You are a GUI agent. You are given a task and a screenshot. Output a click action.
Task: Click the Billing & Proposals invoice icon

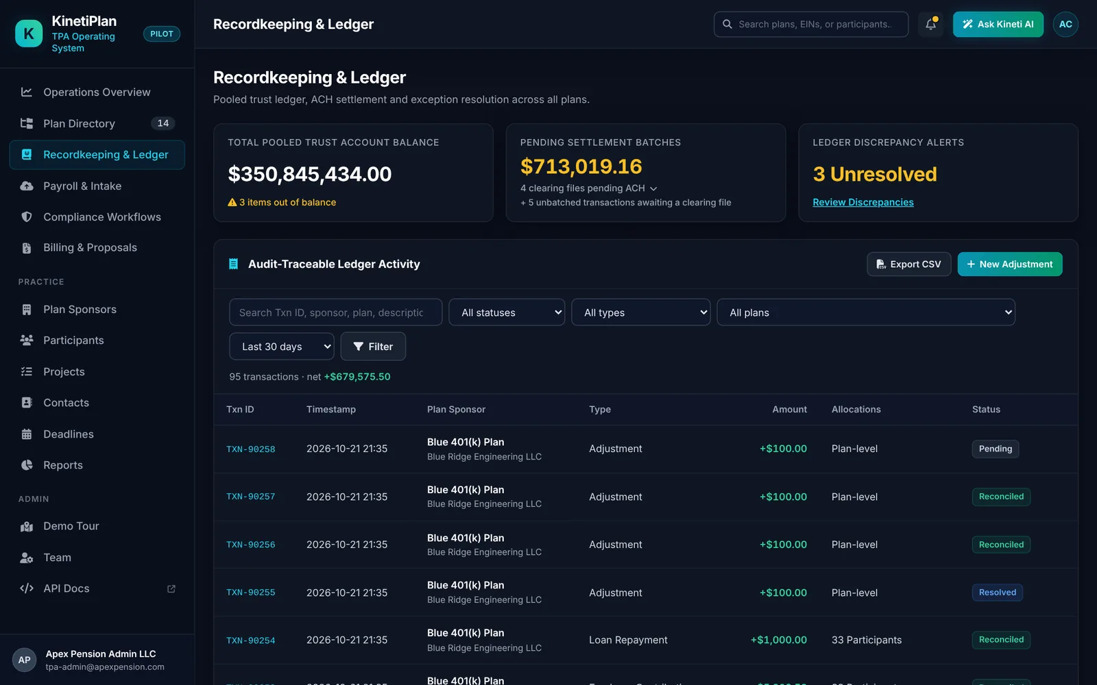[x=27, y=248]
